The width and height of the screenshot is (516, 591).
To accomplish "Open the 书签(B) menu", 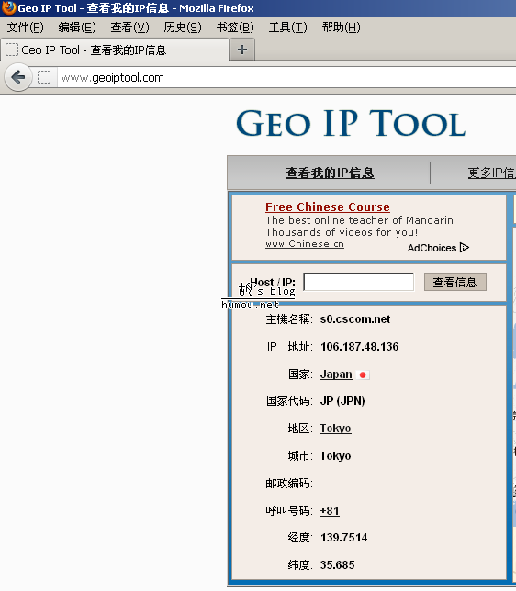I will pos(235,28).
